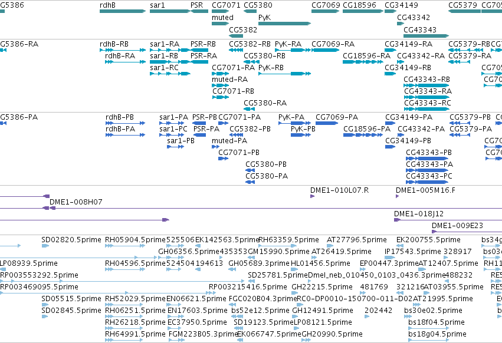This screenshot has width=502, height=343.
Task: Click EST GH22215.5prime
Action: [x=321, y=288]
